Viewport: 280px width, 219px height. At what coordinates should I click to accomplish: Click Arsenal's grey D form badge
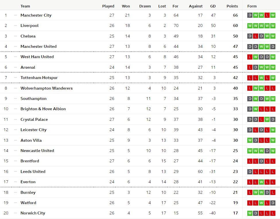pyautogui.click(x=256, y=67)
